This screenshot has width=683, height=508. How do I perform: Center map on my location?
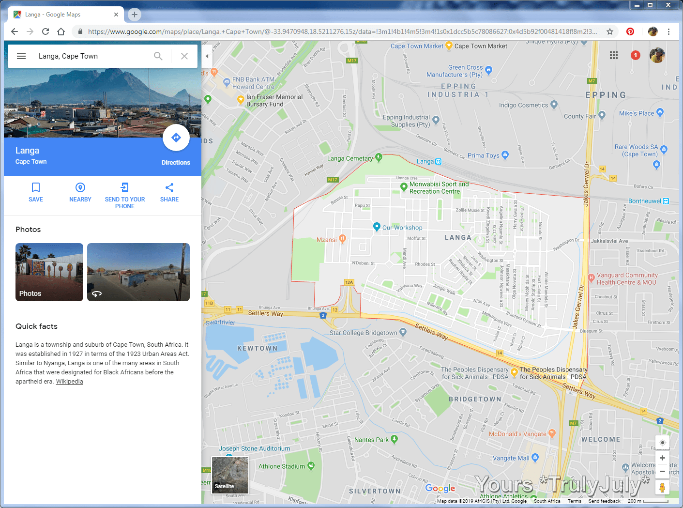coord(662,442)
